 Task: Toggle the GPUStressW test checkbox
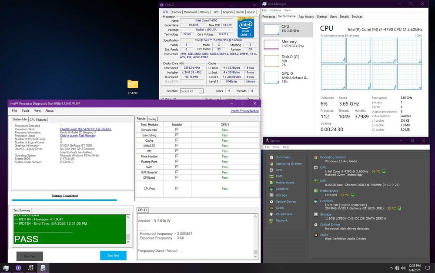click(x=177, y=172)
